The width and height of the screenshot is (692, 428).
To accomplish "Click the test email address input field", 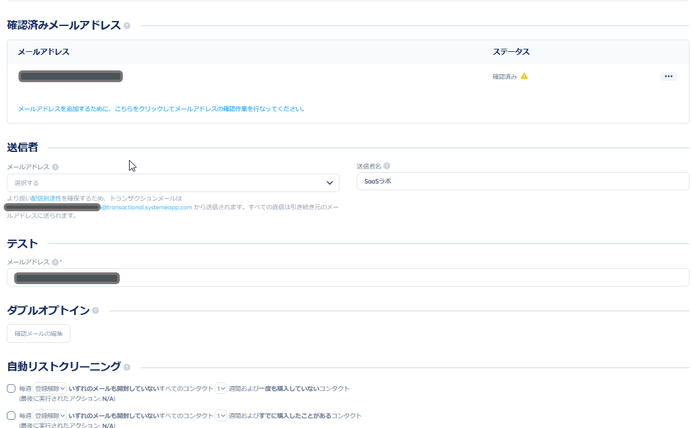I will [348, 278].
